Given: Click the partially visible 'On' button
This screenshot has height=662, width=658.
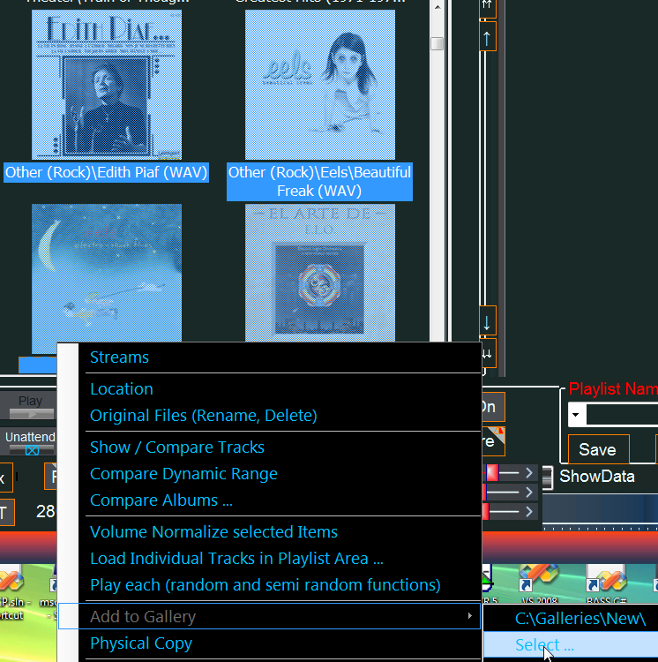Looking at the screenshot, I should (x=493, y=407).
